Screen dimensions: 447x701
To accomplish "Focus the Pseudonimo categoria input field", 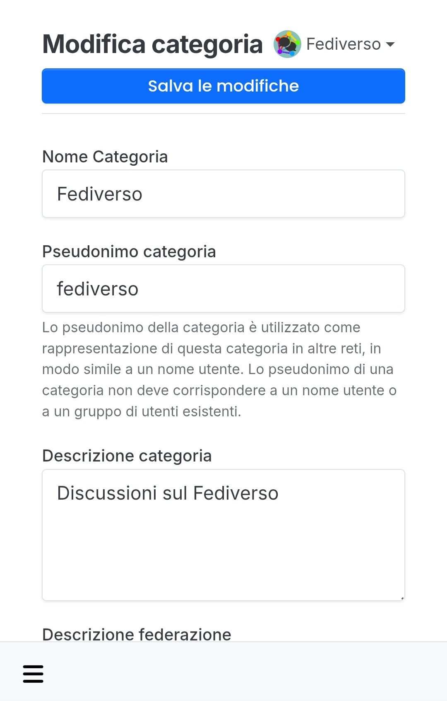I will click(x=223, y=288).
